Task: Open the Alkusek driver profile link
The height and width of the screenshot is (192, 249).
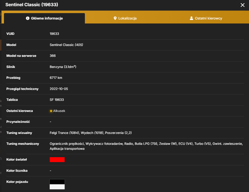Action: click(x=59, y=111)
